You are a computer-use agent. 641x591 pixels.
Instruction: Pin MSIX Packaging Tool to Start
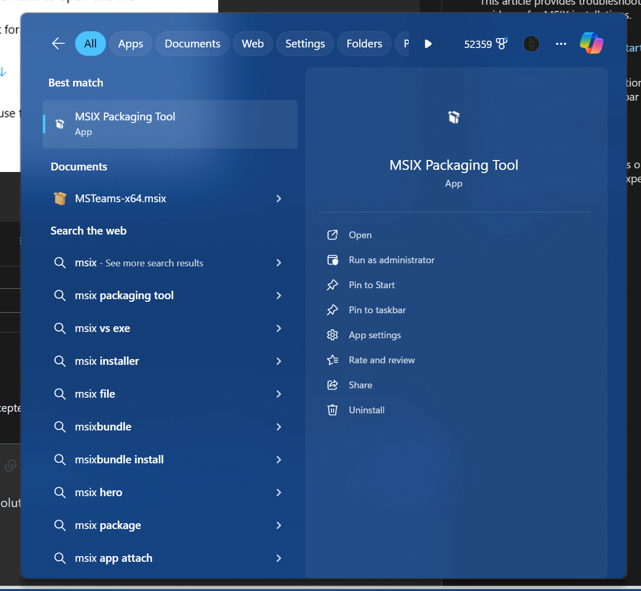point(454,285)
